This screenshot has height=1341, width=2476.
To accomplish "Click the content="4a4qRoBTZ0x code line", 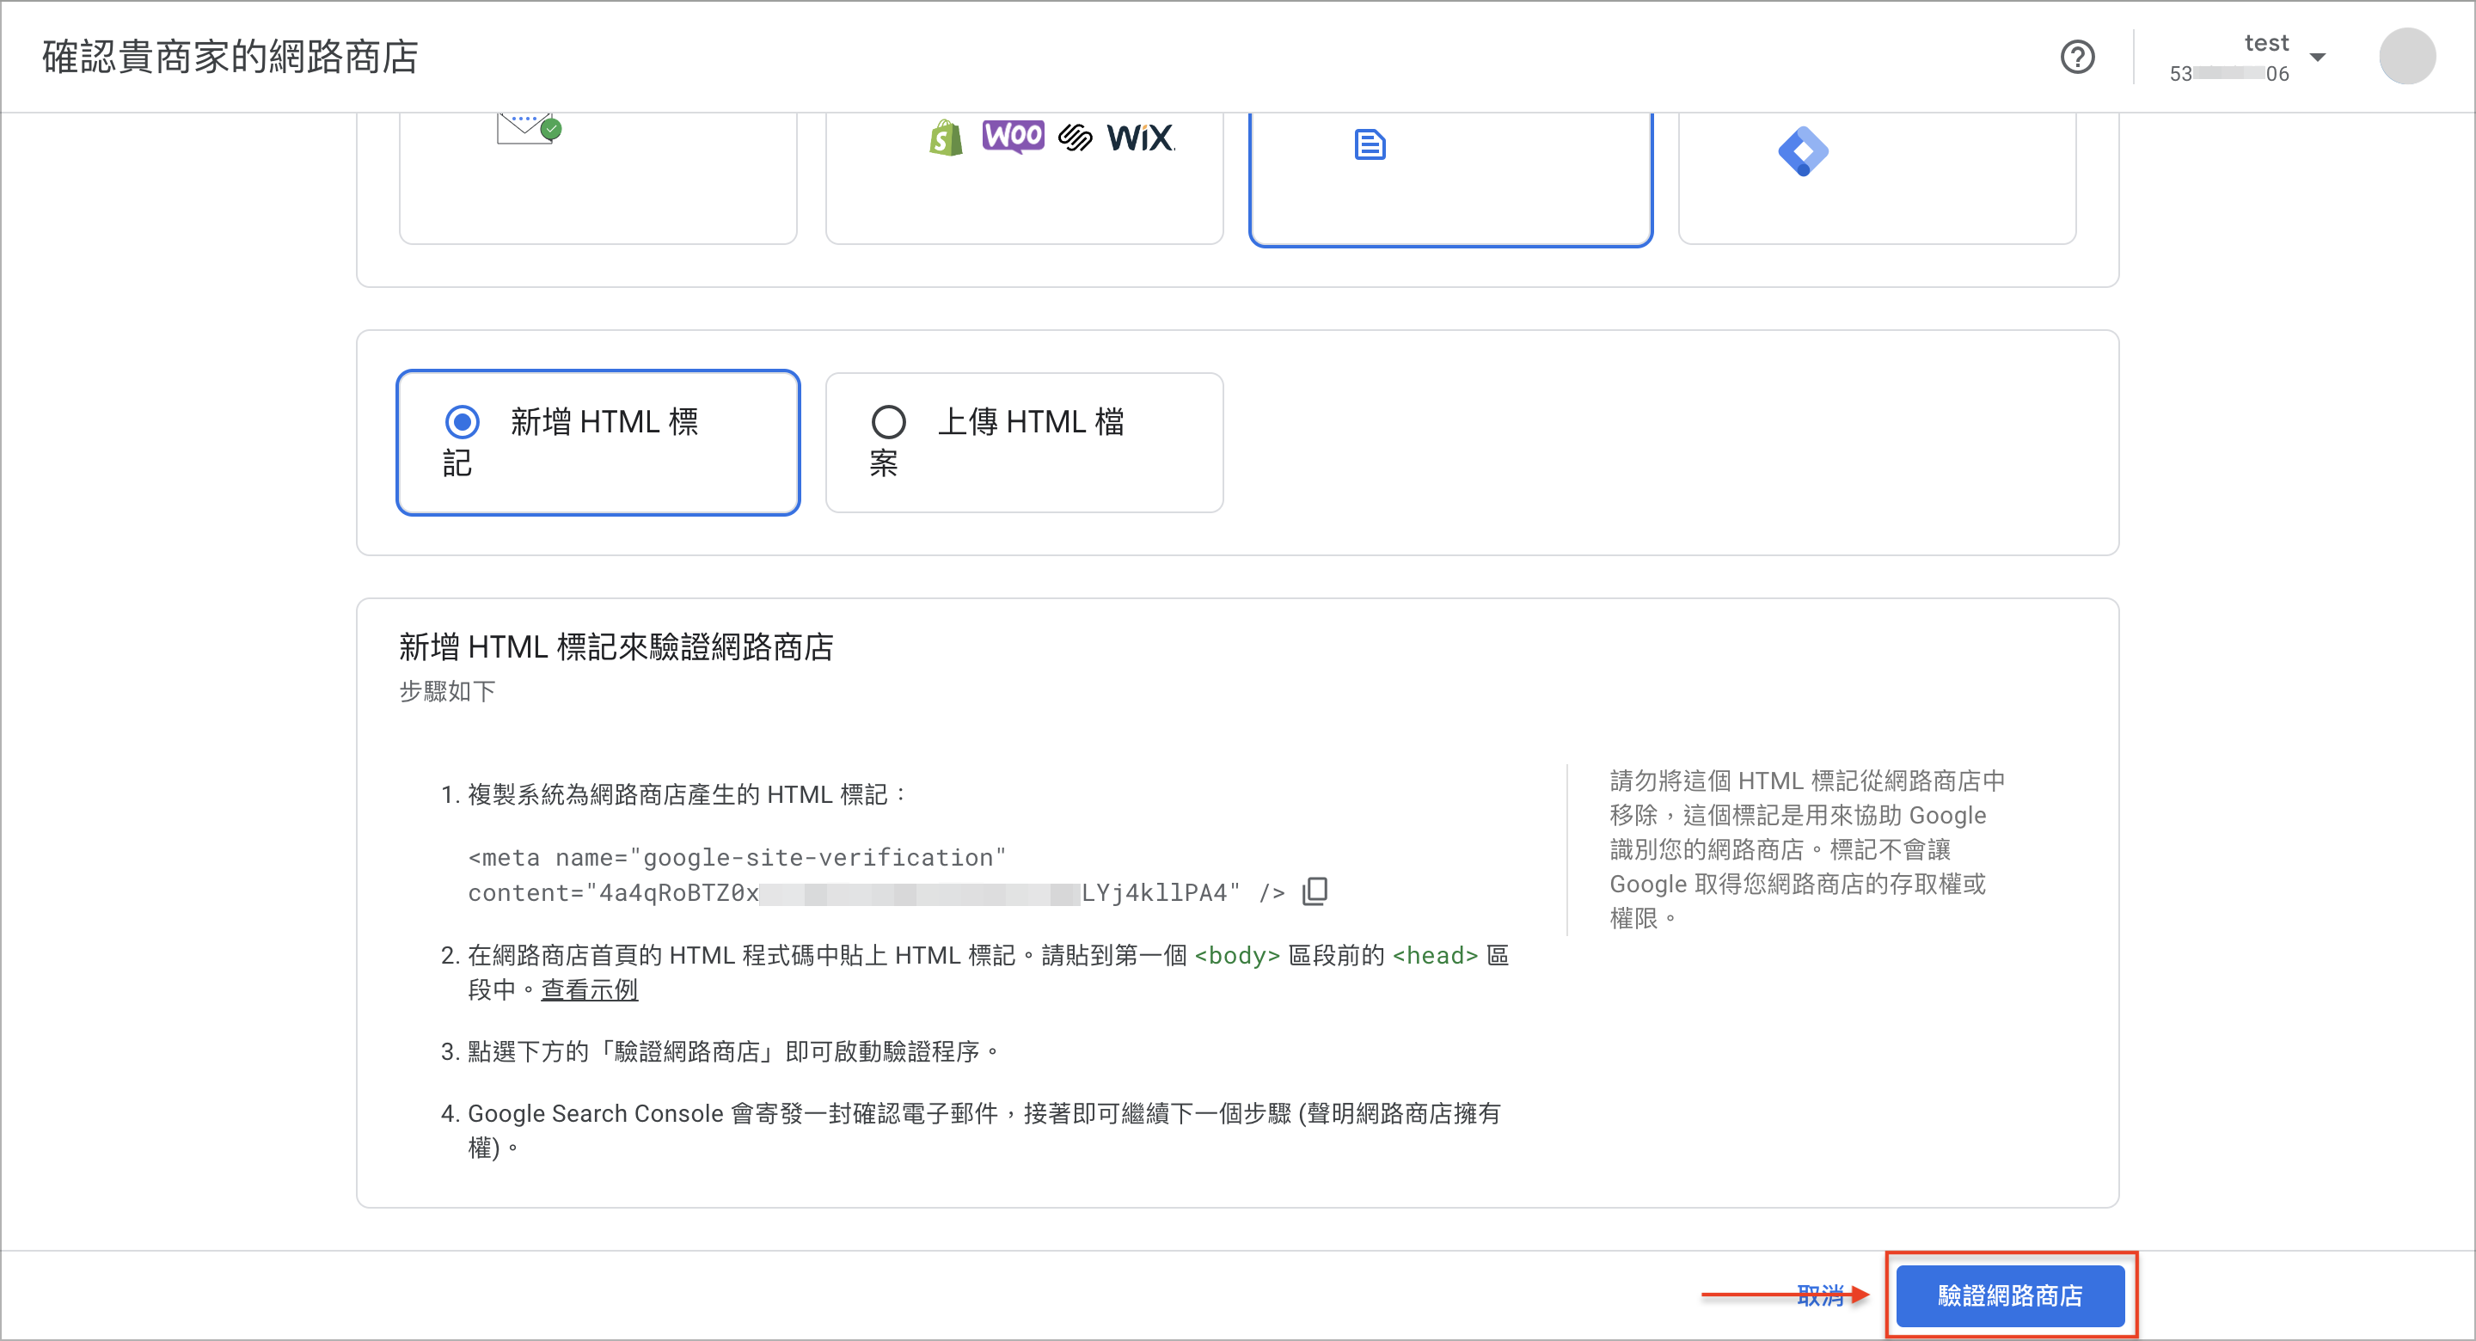I will coord(877,892).
